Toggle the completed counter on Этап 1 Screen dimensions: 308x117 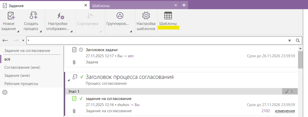[x=290, y=92]
